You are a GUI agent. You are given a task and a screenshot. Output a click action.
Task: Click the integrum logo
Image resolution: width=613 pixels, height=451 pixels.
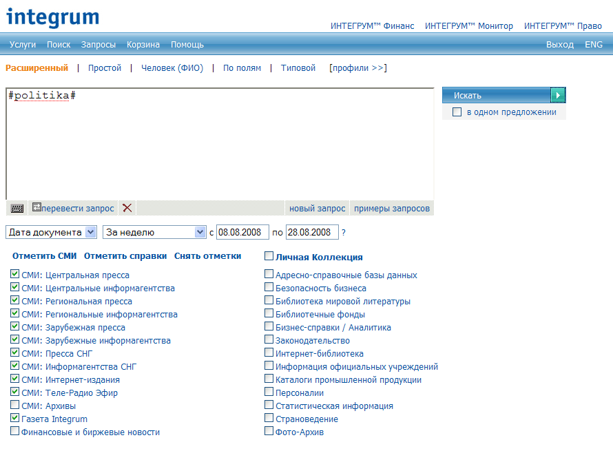52,17
